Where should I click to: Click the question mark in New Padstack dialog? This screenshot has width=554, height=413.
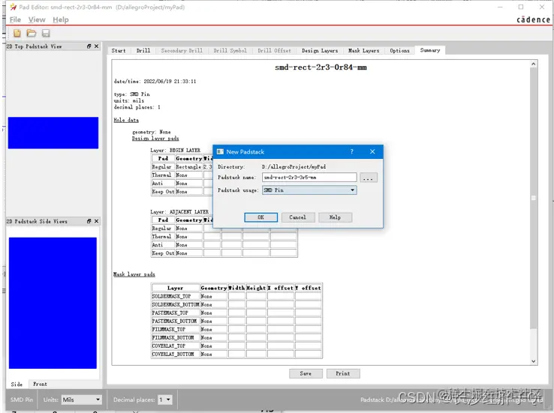[351, 151]
